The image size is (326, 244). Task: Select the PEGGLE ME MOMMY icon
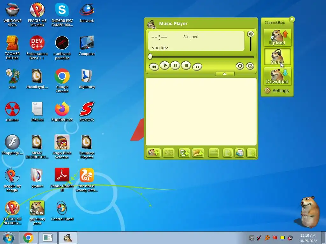37,15
